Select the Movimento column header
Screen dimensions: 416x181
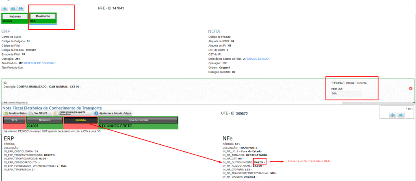pos(43,16)
